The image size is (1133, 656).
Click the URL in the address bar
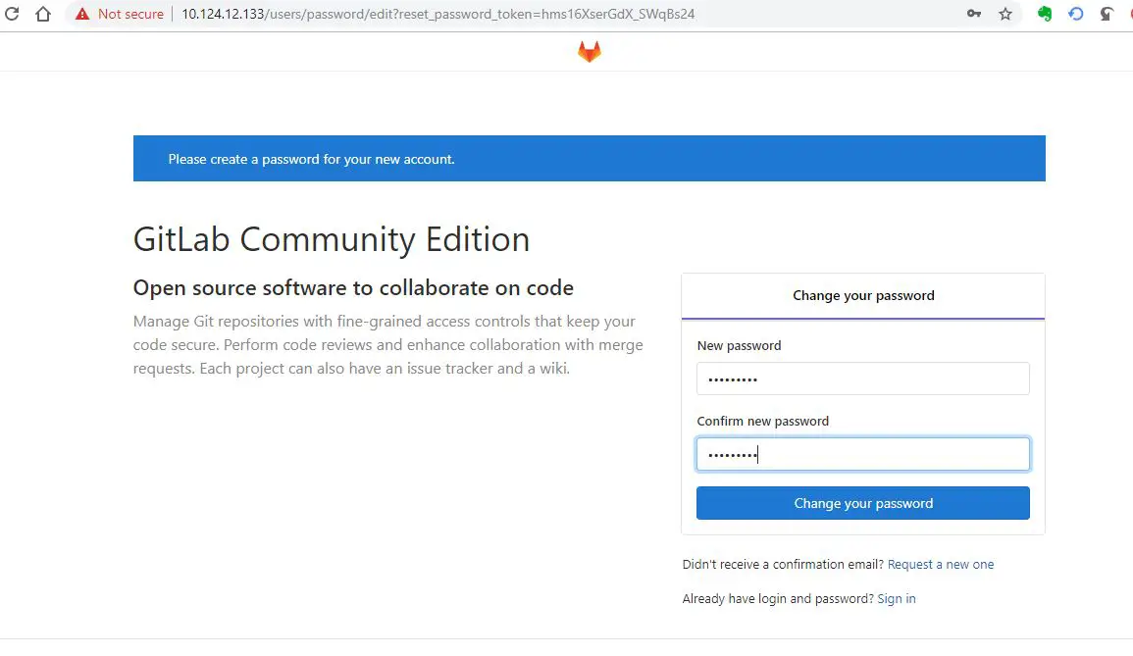point(438,15)
